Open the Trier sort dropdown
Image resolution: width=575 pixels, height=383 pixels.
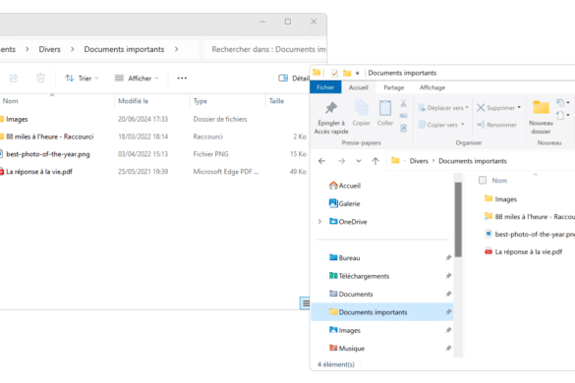pyautogui.click(x=82, y=78)
